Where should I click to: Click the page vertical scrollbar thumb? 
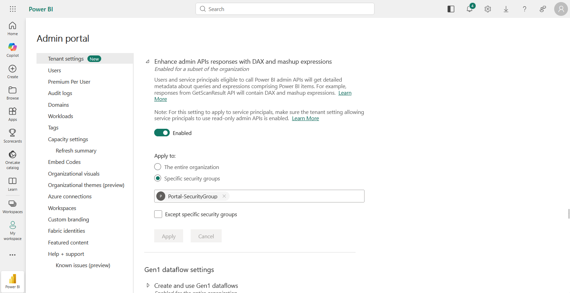(x=569, y=213)
